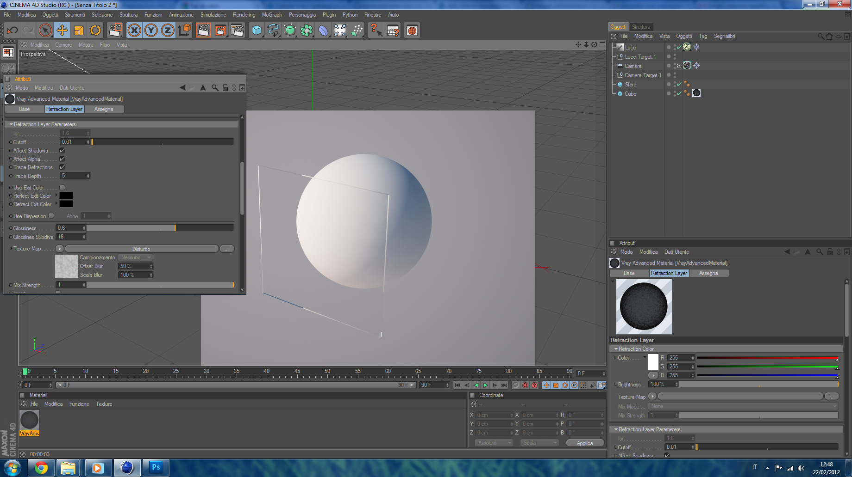Enable the Use Exit Color checkbox
852x477 pixels.
tap(63, 188)
